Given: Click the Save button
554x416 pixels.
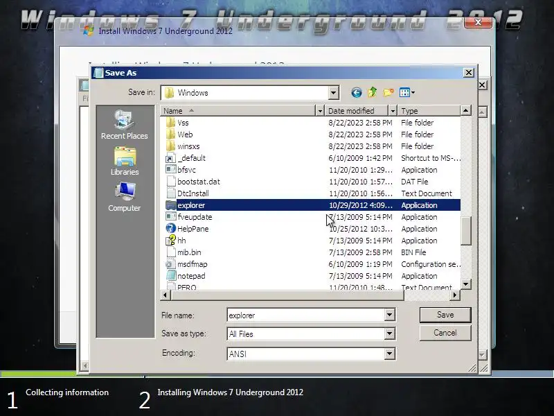Looking at the screenshot, I should (x=445, y=315).
